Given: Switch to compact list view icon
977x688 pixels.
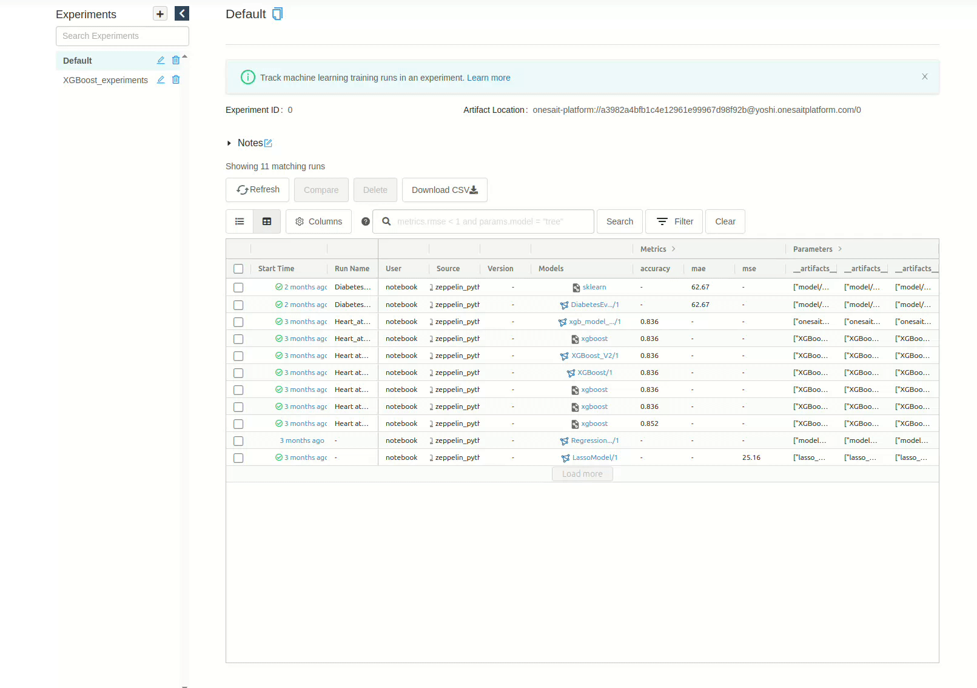Looking at the screenshot, I should point(240,221).
